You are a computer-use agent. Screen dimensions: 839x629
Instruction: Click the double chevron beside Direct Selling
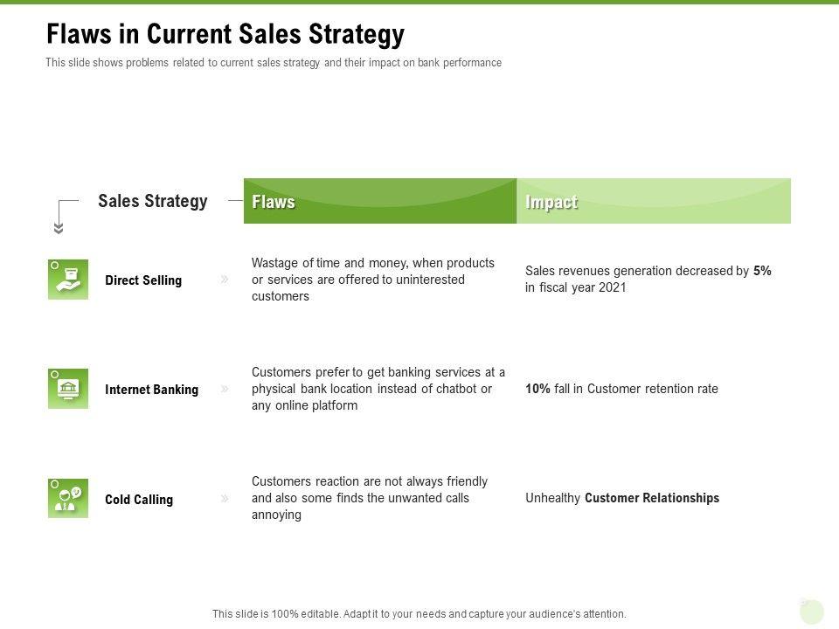click(x=225, y=280)
